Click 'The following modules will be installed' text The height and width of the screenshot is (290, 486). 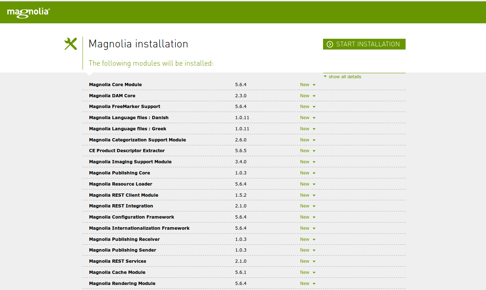151,63
